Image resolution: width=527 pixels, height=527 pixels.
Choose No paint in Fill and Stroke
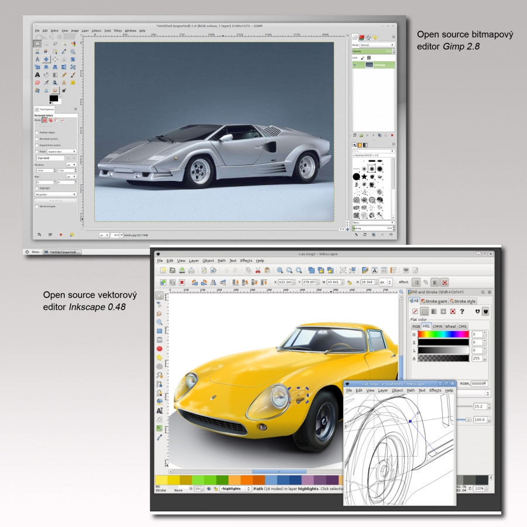415,312
